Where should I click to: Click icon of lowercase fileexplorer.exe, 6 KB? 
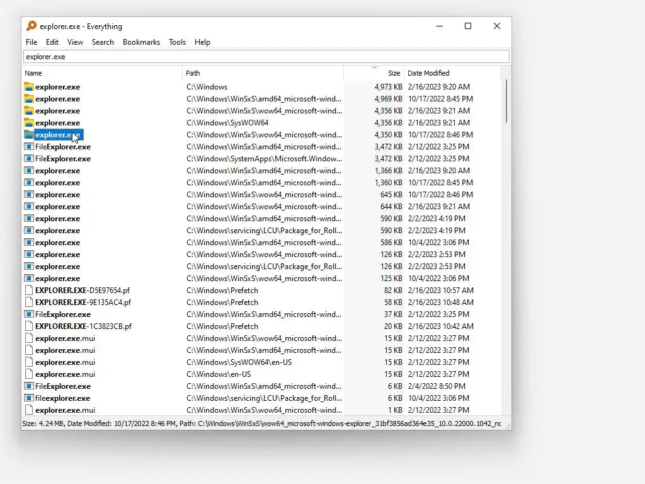click(29, 398)
